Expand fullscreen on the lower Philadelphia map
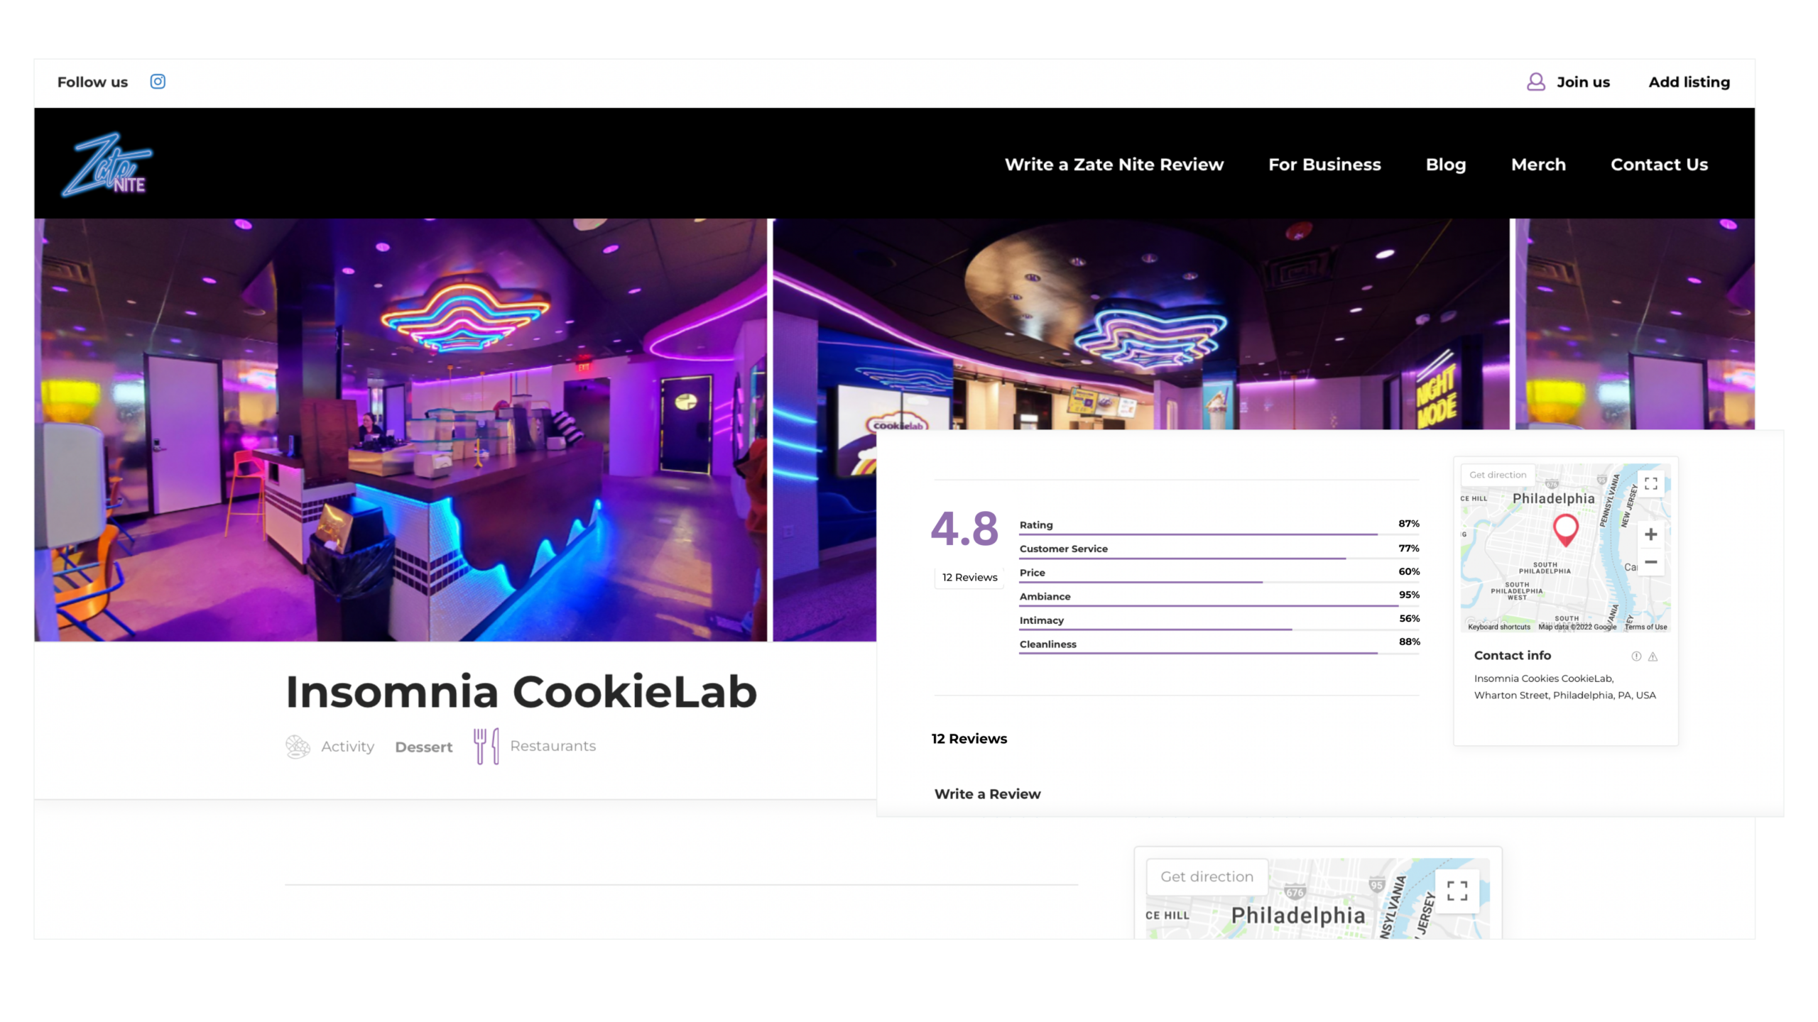This screenshot has width=1818, height=1022. [x=1457, y=891]
